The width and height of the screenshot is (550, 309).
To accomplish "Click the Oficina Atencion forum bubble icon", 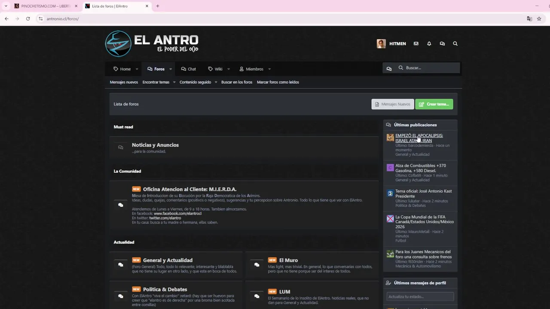I will [121, 205].
